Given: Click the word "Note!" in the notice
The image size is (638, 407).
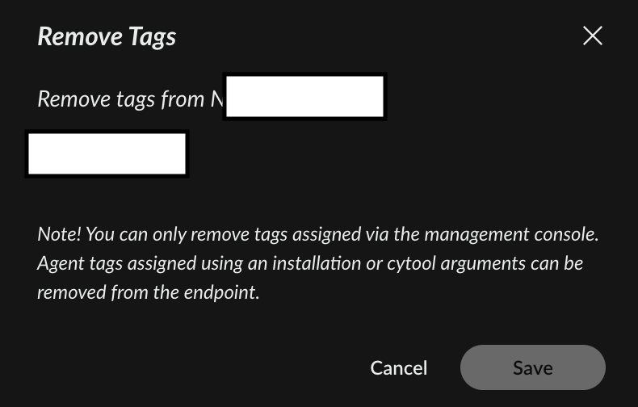Looking at the screenshot, I should point(59,234).
